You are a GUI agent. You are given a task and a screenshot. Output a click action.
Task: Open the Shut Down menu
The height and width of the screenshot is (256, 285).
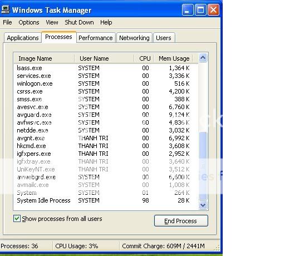coord(79,22)
